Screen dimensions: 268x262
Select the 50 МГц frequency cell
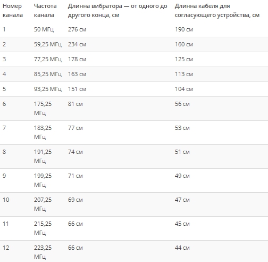coord(44,29)
